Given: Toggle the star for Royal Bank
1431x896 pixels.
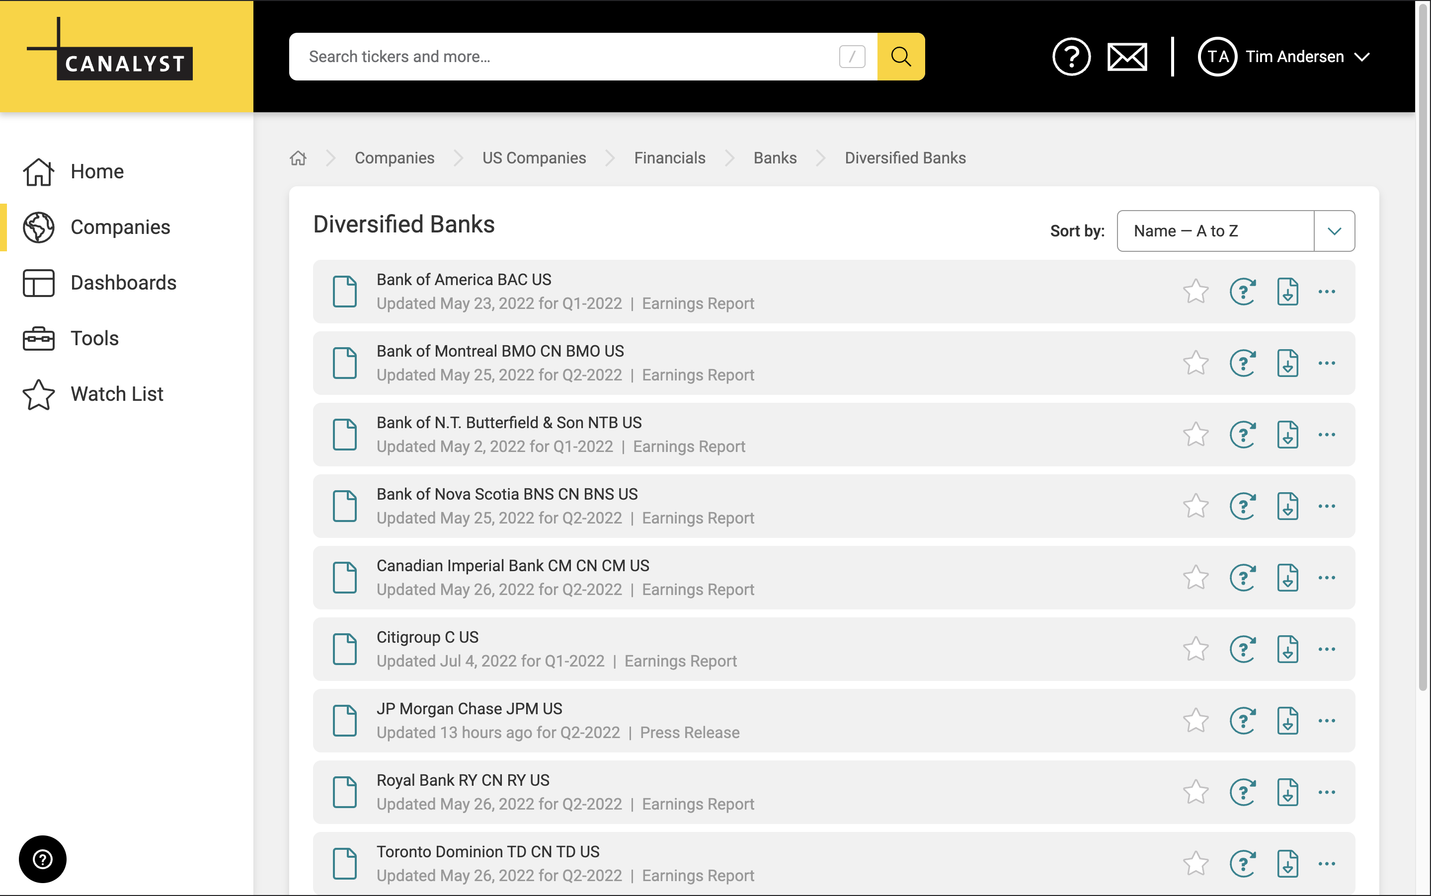Looking at the screenshot, I should click(1195, 792).
